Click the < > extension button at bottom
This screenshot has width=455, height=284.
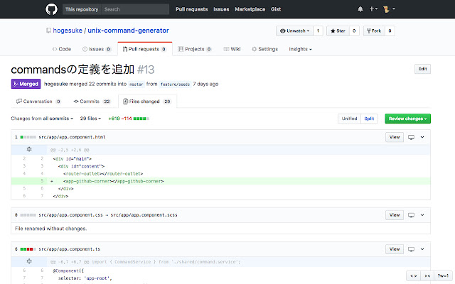(414, 276)
